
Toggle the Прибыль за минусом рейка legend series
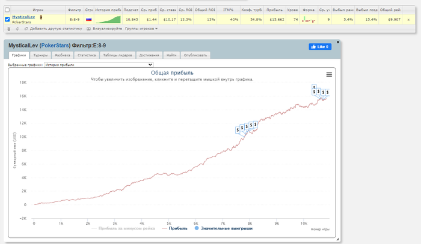123,228
